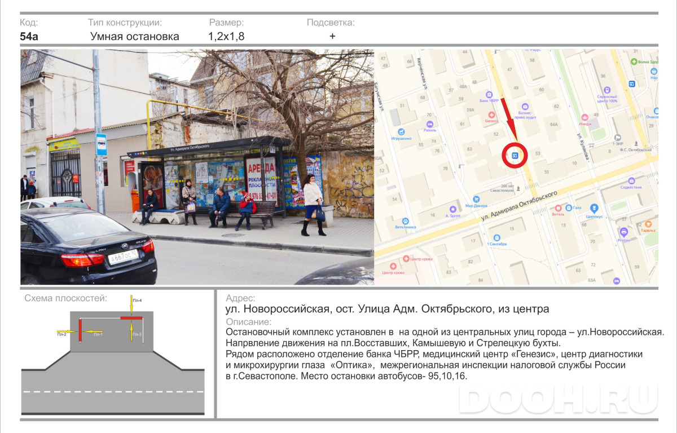Select the Ф.С. Октябрьский monument icon
The image size is (677, 433).
[637, 144]
